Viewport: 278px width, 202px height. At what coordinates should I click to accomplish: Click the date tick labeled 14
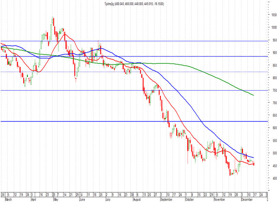[65, 195]
